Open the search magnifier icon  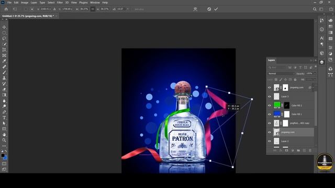click(315, 9)
